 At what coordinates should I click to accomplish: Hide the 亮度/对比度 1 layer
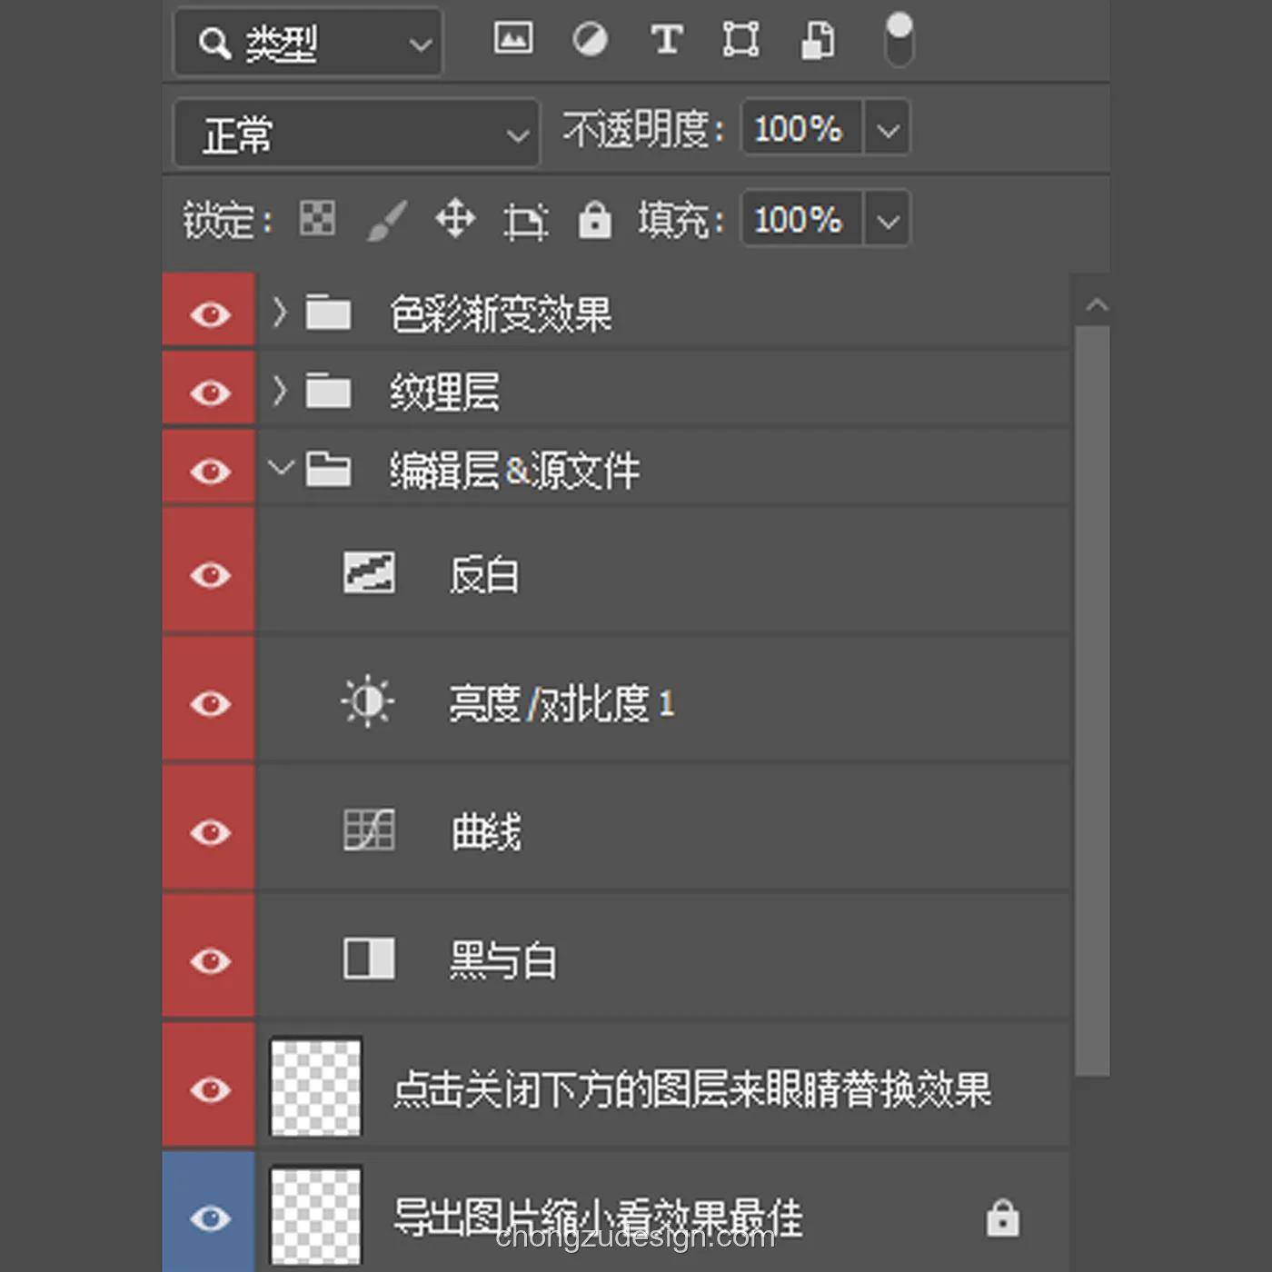210,703
